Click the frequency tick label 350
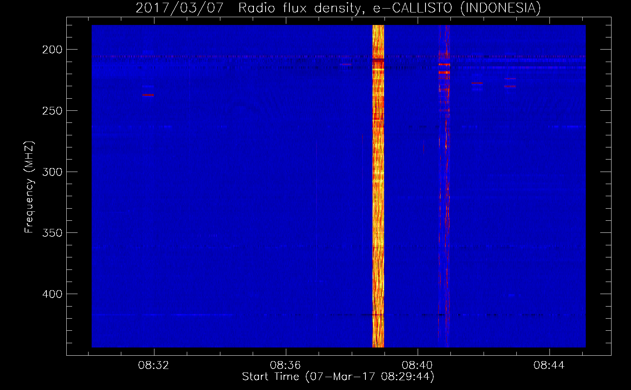This screenshot has height=390, width=631. 52,233
